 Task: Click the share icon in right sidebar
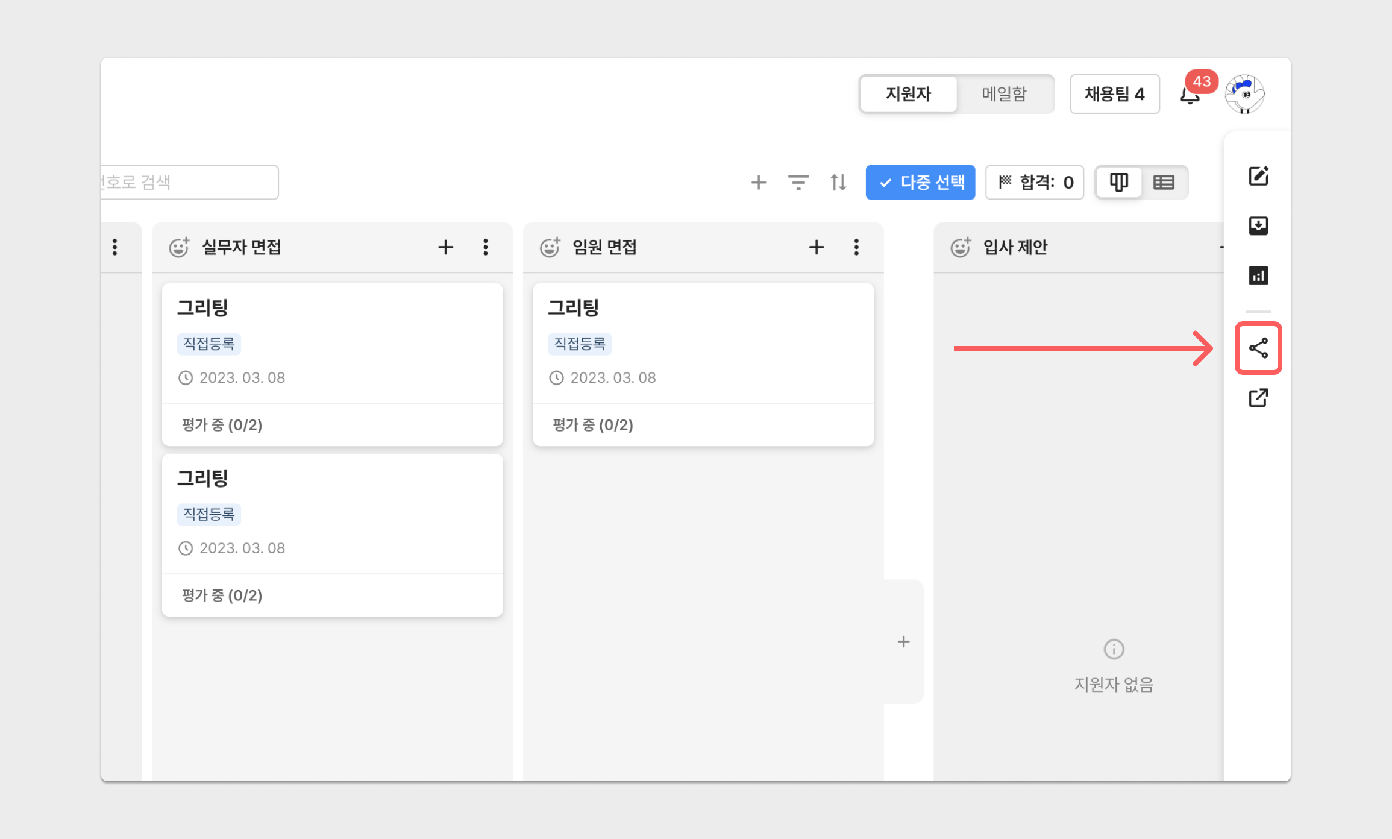click(1258, 348)
